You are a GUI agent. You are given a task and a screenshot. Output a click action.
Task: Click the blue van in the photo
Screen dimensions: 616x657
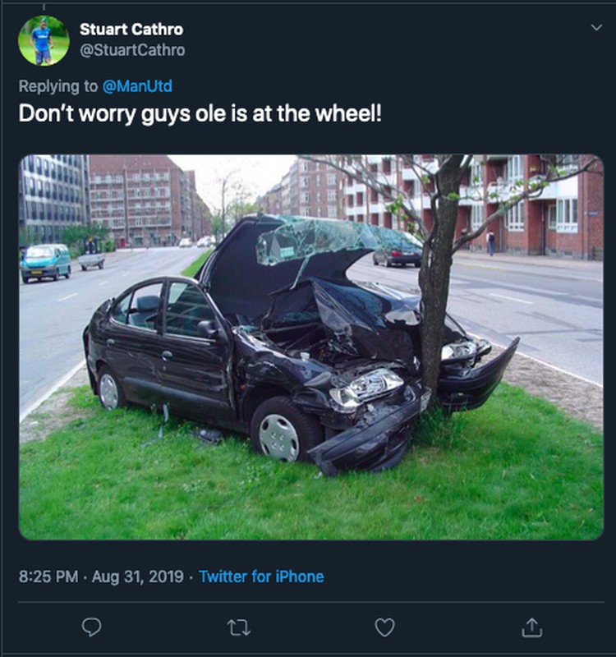point(46,262)
